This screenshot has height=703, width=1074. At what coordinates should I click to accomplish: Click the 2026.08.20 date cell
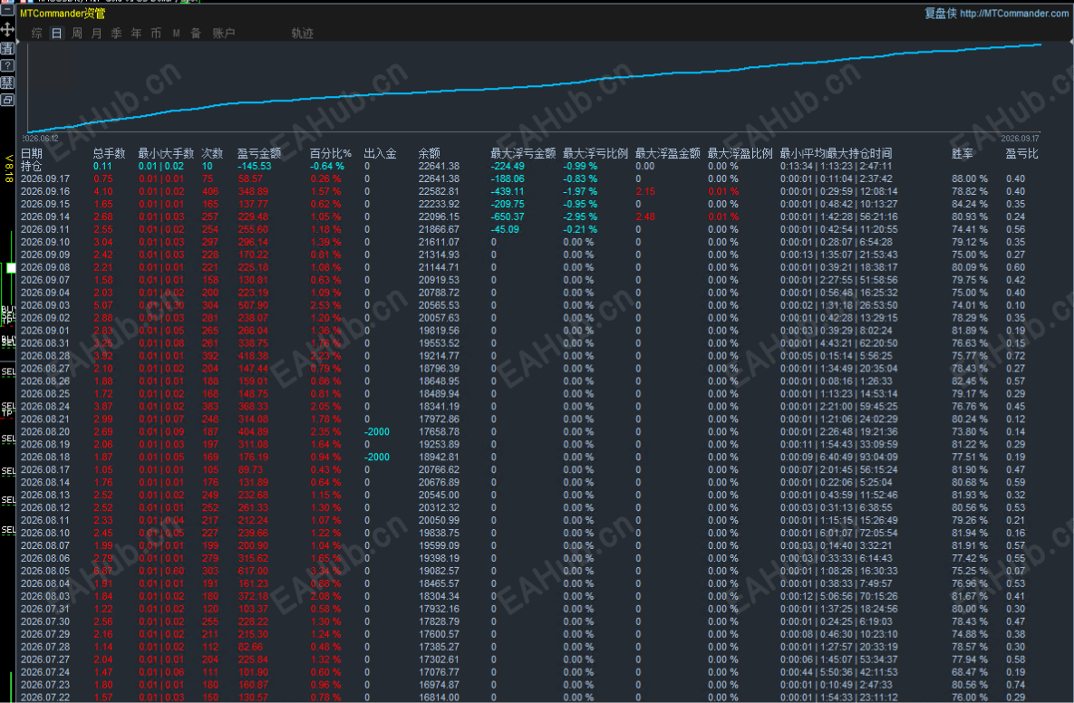coord(45,432)
